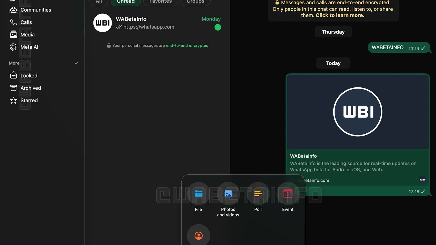Select the Unread filter tab
The width and height of the screenshot is (436, 245).
[126, 2]
